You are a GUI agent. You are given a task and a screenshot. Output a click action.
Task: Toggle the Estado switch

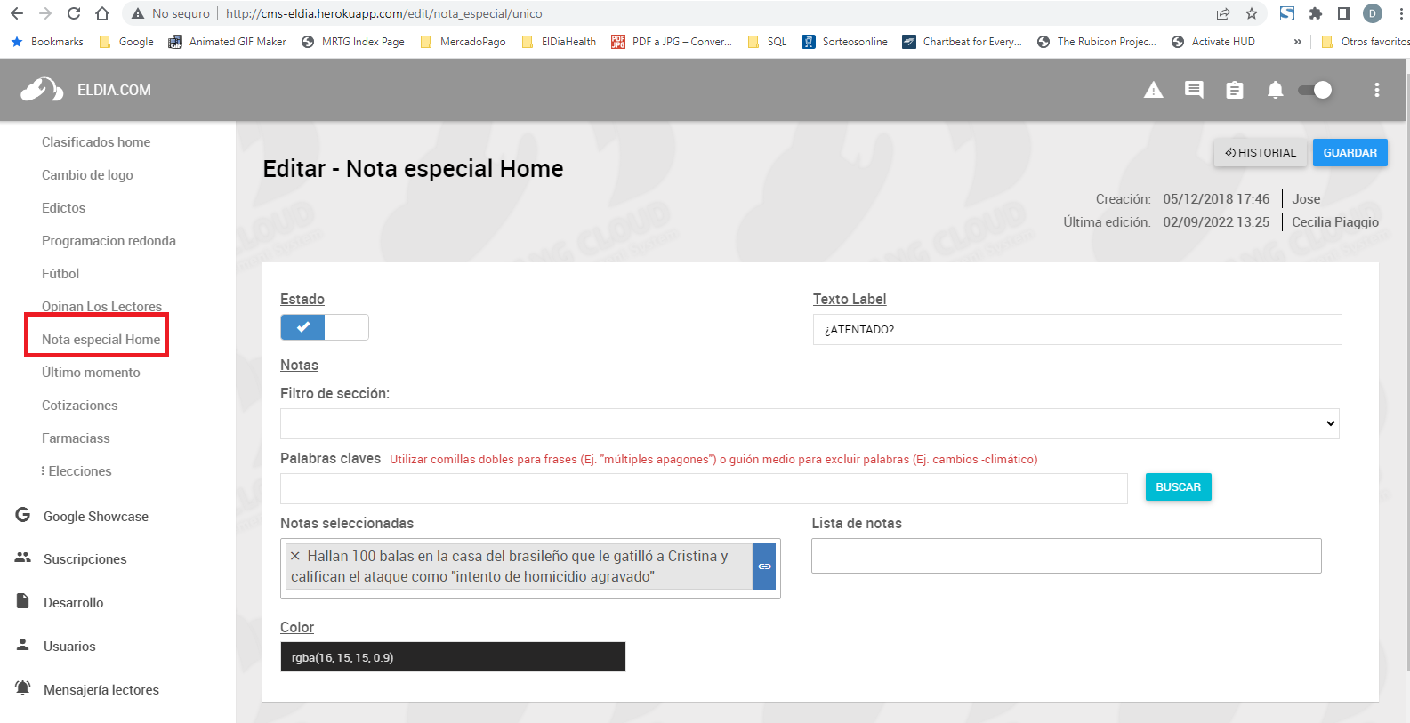(325, 327)
